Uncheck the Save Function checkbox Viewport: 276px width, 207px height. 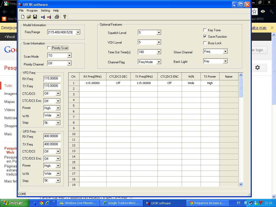(205, 37)
